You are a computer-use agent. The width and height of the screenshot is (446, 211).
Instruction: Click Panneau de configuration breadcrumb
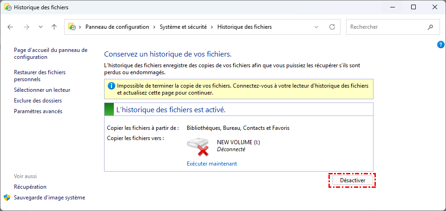click(117, 27)
